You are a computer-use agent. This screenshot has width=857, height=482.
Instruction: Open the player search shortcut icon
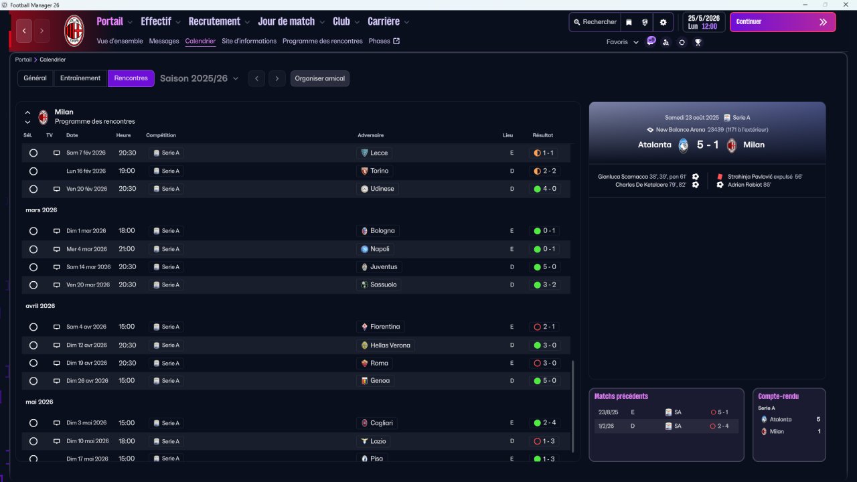(666, 42)
